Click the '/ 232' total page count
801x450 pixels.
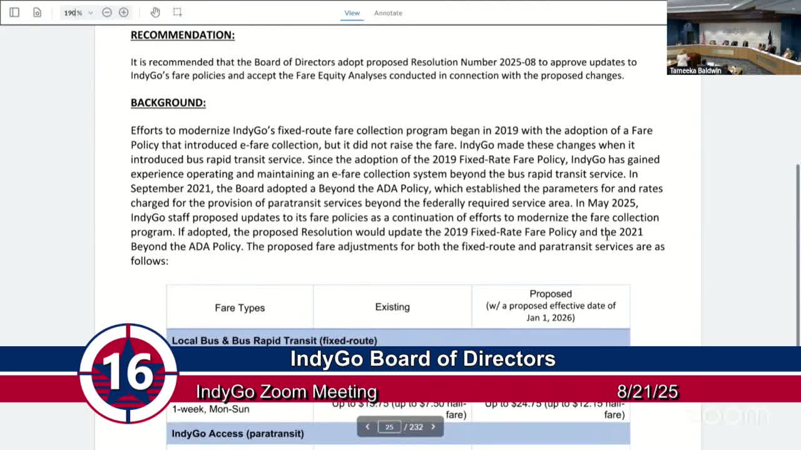pos(414,427)
